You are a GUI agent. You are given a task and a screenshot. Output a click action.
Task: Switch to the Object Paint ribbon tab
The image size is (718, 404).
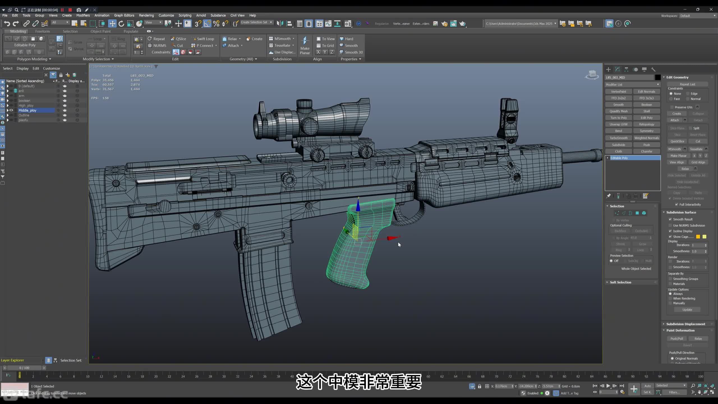coord(100,31)
